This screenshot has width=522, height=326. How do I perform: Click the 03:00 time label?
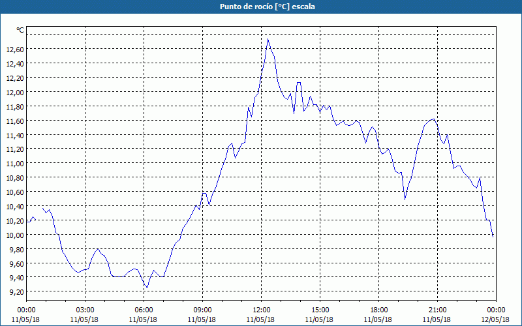click(85, 310)
